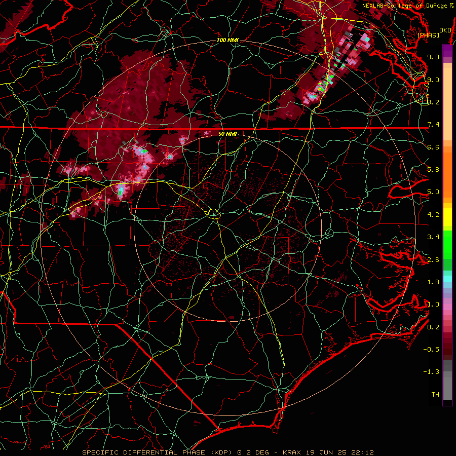Click the bright green segment of the color bar

click(447, 244)
